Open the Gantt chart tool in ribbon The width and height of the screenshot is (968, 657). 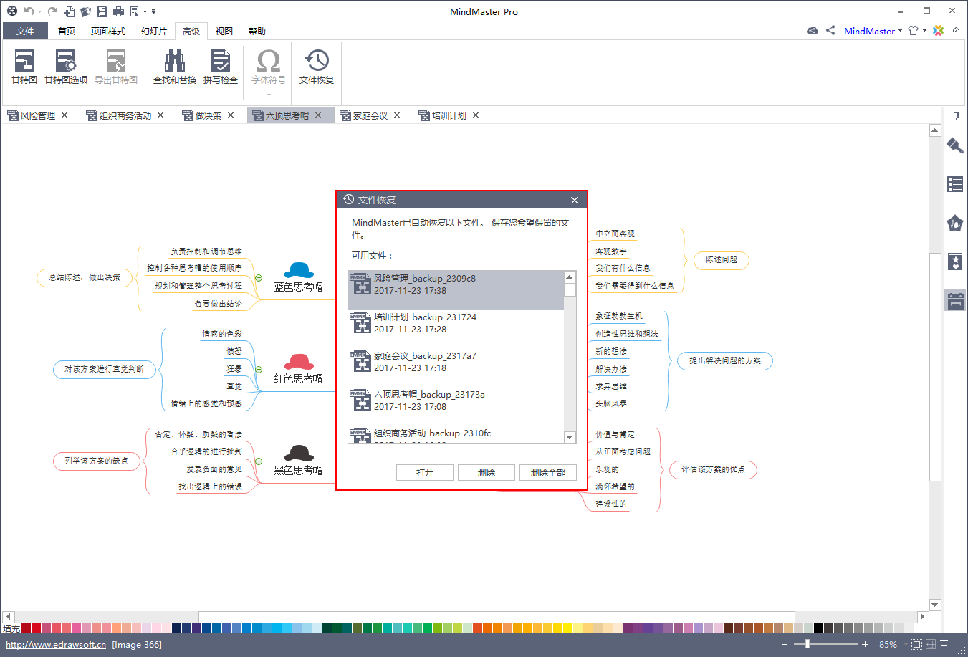24,67
